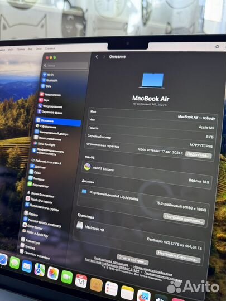
Task: Select Пользователи и группы
Action: tap(42, 207)
